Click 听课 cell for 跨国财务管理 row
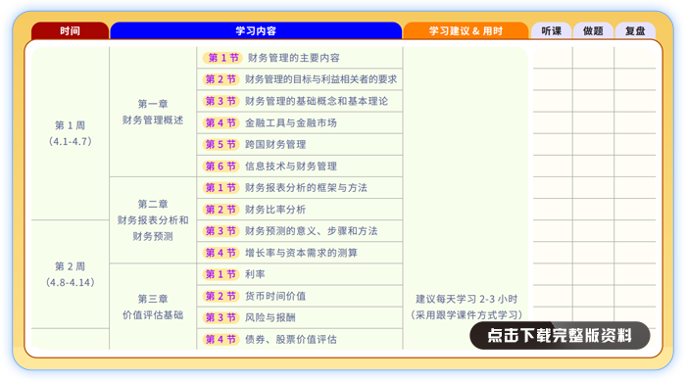Viewport: 686px width, 382px height. [553, 144]
